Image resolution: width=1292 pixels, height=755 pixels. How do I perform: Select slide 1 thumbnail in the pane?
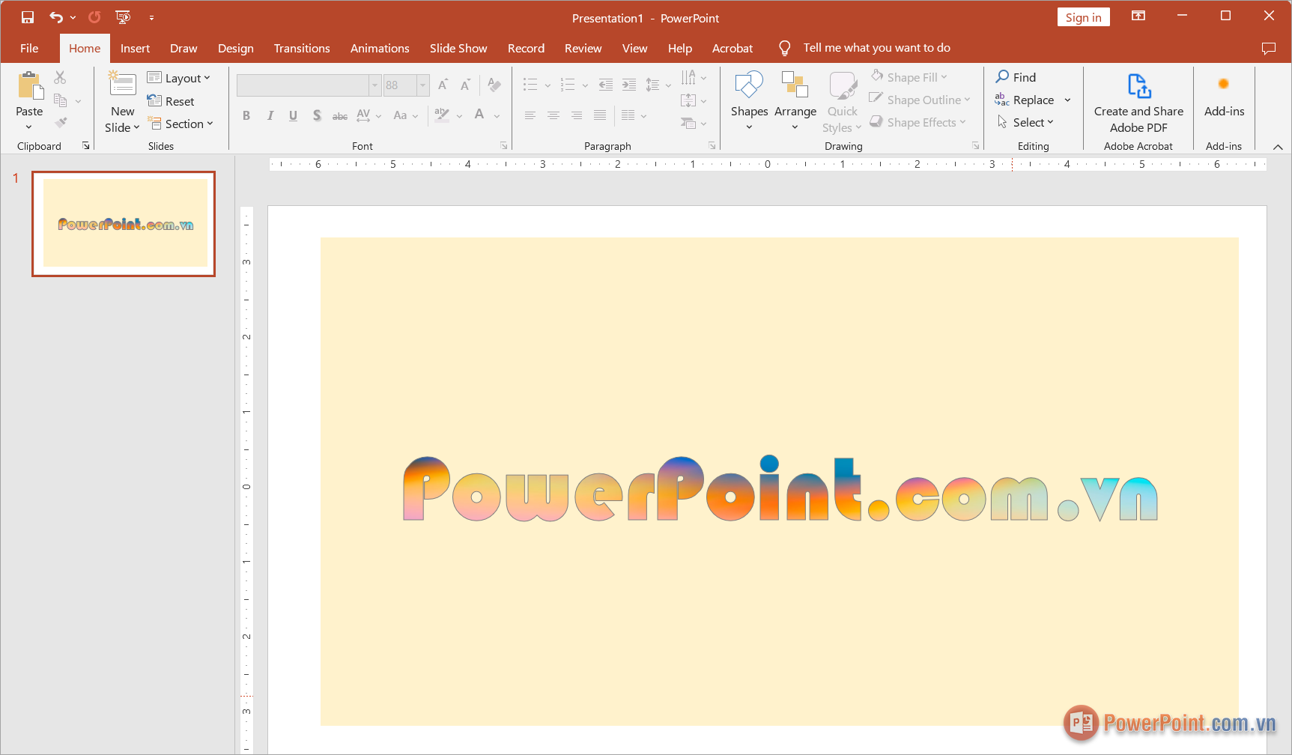[x=123, y=223]
